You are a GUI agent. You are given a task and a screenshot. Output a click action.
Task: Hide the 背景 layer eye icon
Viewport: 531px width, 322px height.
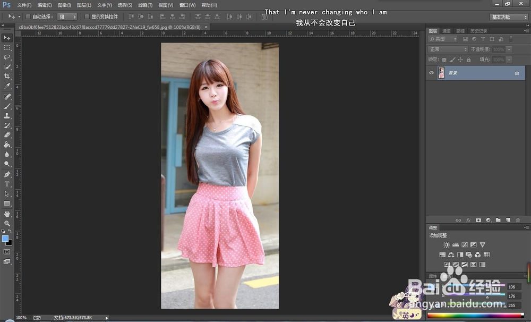pos(431,73)
